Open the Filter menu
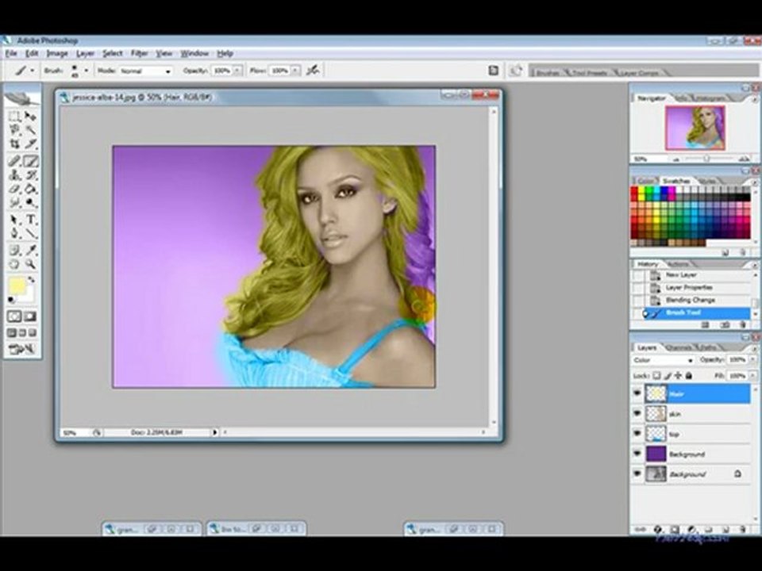Viewport: 762px width, 571px height. (x=140, y=53)
